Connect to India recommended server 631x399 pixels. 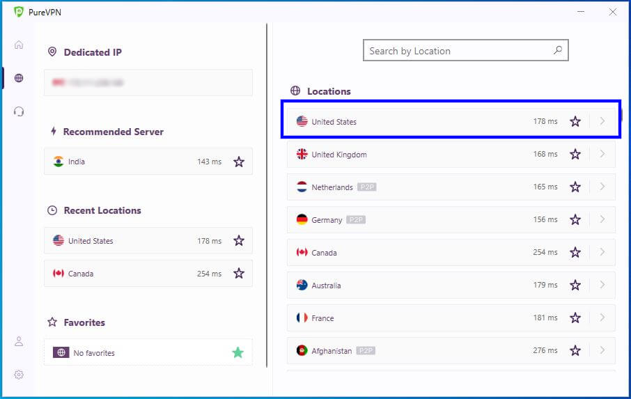(148, 162)
